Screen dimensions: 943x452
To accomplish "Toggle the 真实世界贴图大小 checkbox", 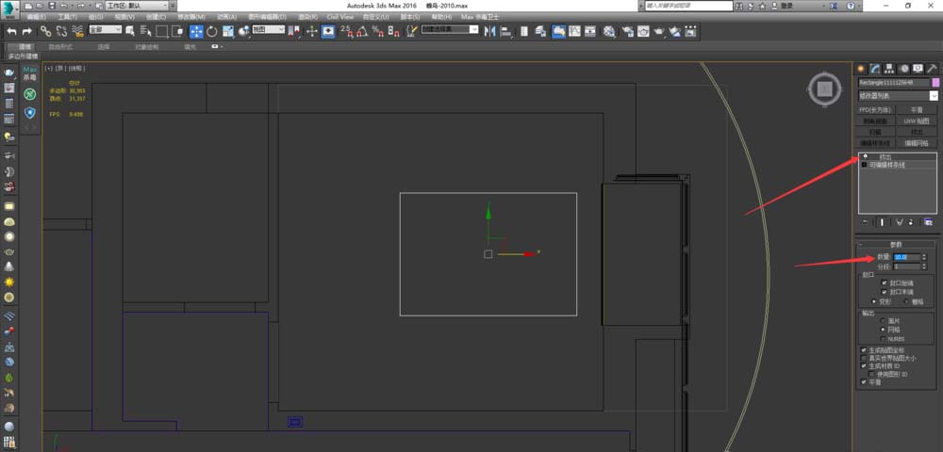I will (x=864, y=358).
